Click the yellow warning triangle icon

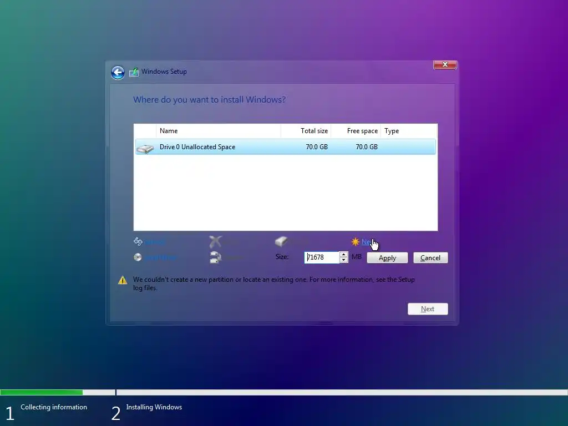(123, 280)
